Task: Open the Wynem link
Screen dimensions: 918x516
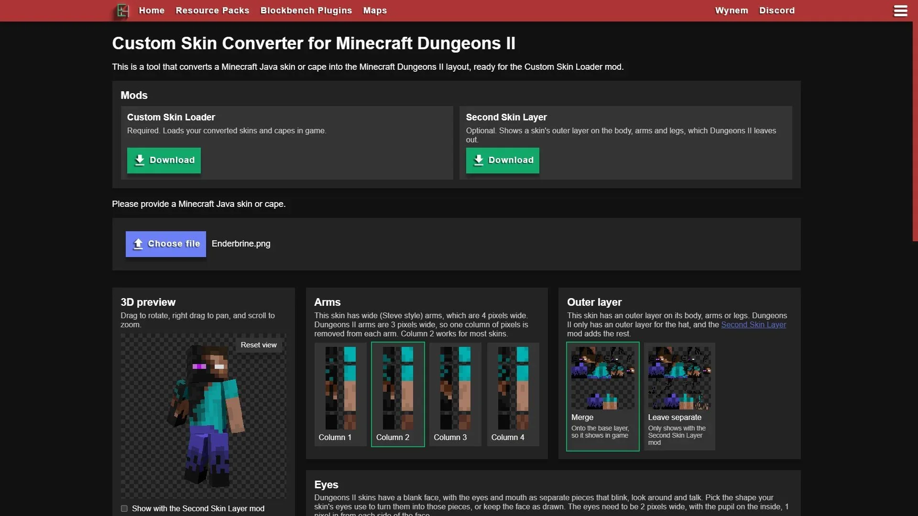Action: click(732, 11)
